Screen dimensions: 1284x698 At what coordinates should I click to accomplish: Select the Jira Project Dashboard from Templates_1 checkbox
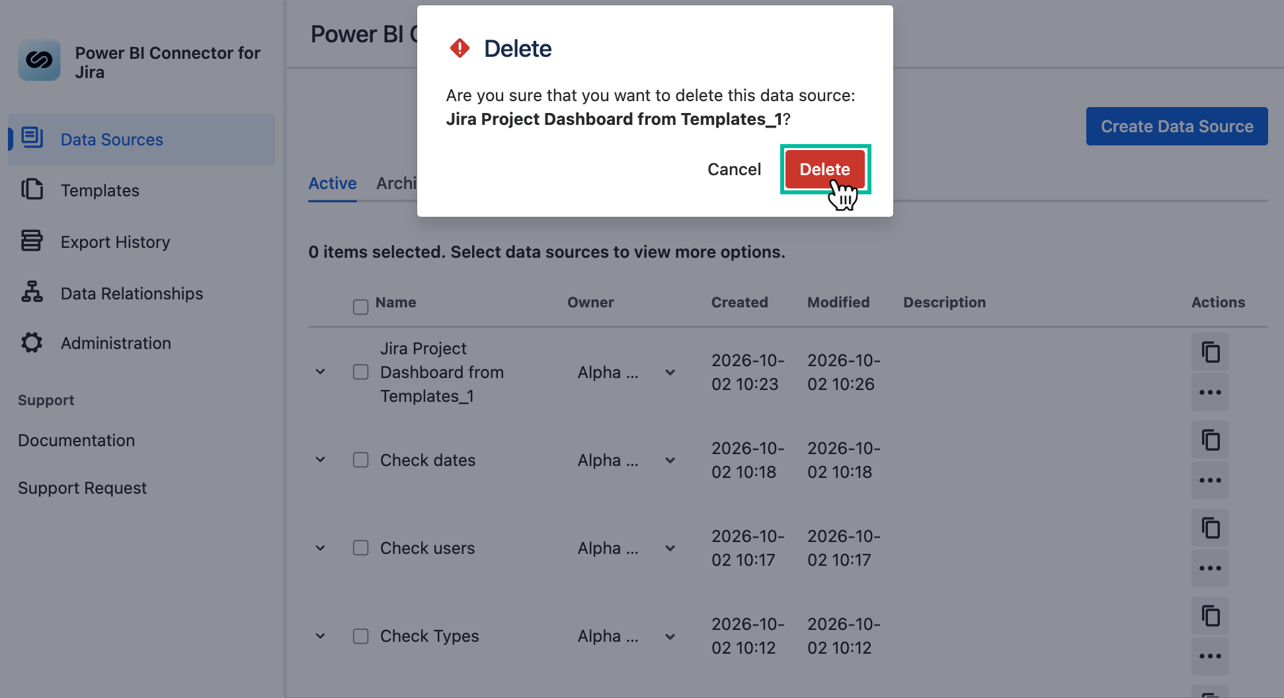[x=360, y=372]
